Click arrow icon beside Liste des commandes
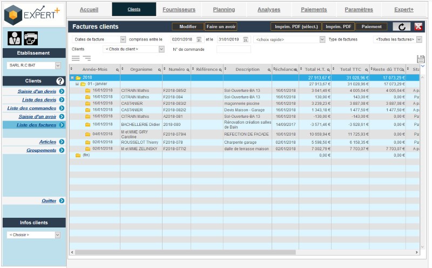Image resolution: width=432 pixels, height=268 pixels. [62, 108]
